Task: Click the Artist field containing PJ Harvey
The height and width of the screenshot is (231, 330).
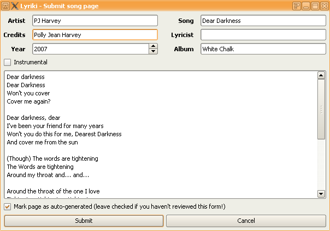Action: click(x=95, y=21)
